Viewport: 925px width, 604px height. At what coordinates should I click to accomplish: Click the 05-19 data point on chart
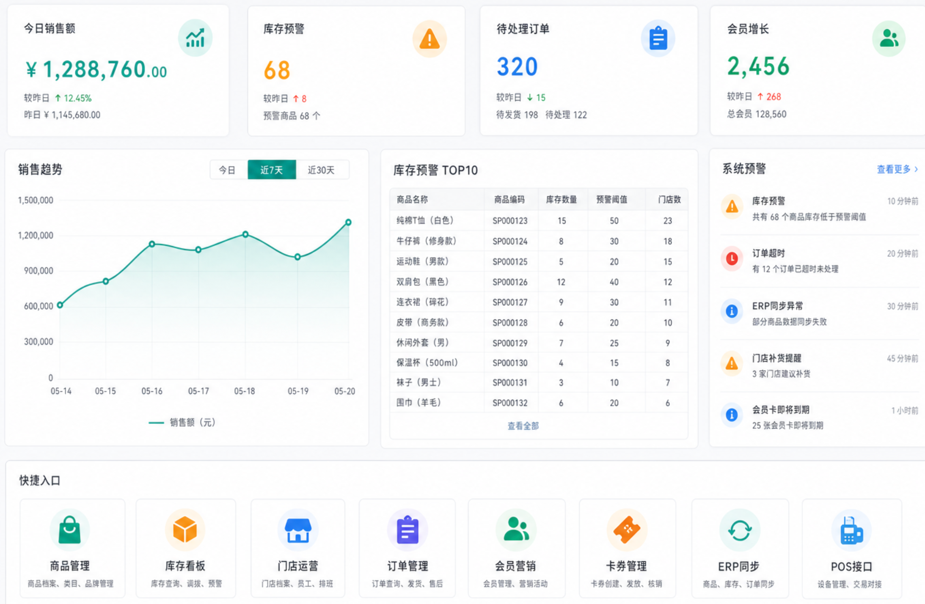coord(297,257)
